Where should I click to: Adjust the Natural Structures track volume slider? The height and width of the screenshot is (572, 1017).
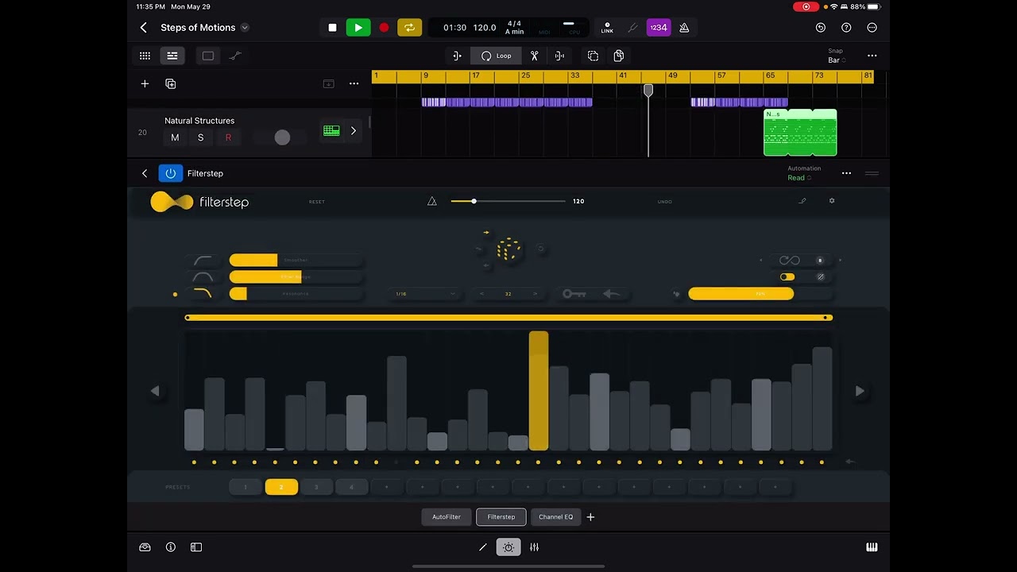click(x=282, y=137)
